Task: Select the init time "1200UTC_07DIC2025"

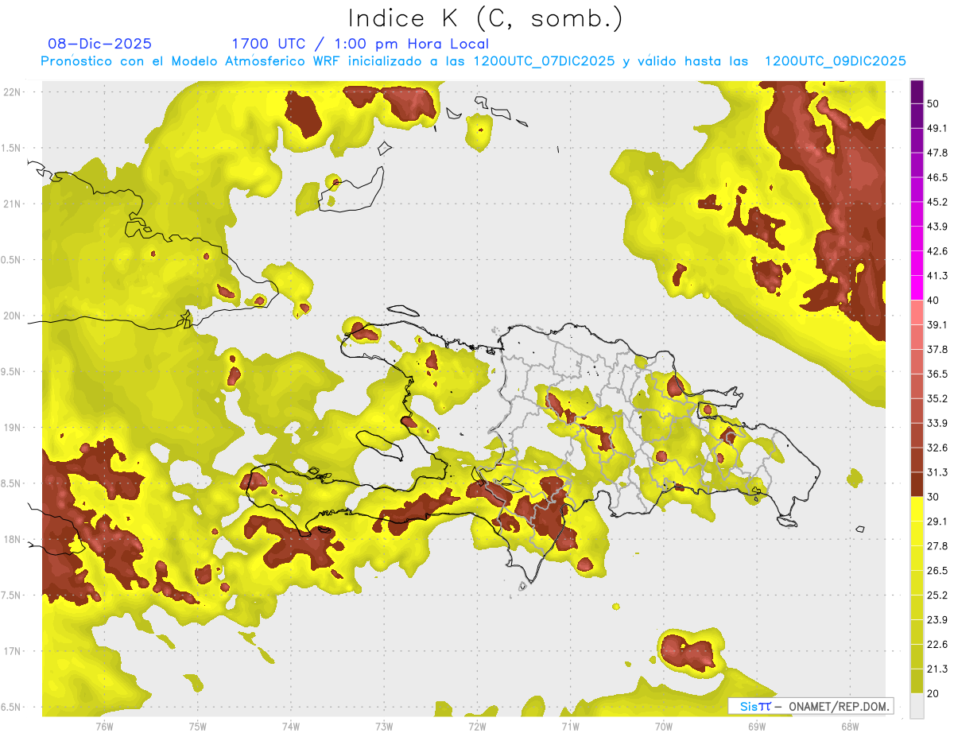Action: [x=544, y=61]
